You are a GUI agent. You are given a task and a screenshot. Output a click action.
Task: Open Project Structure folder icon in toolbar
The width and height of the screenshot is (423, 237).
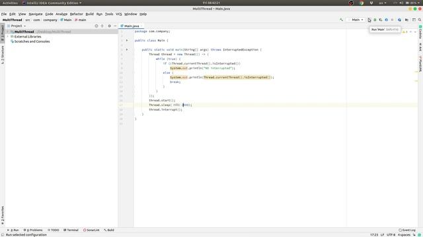[x=406, y=20]
